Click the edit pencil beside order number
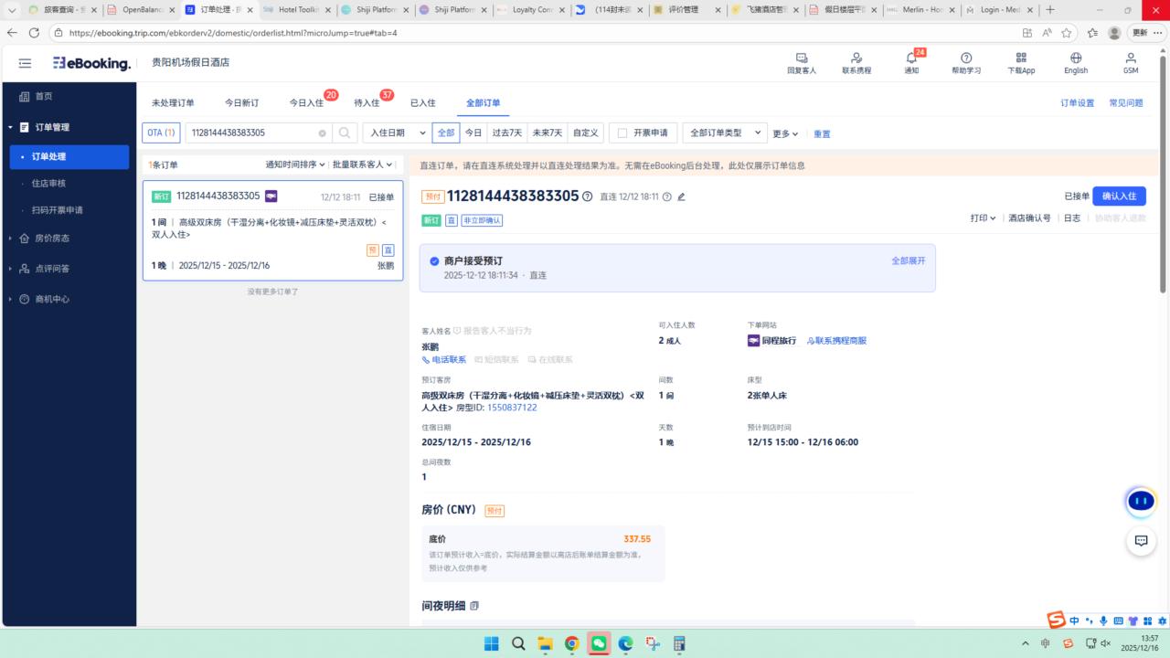Viewport: 1170px width, 658px height. [x=681, y=196]
